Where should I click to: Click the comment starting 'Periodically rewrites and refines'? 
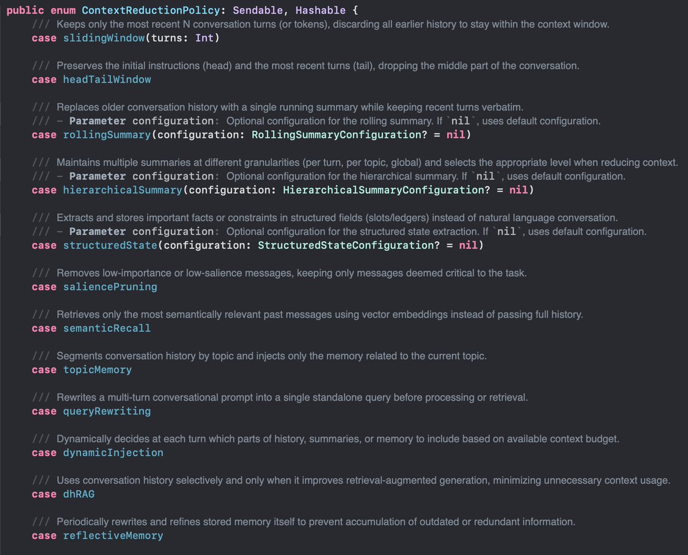[303, 522]
